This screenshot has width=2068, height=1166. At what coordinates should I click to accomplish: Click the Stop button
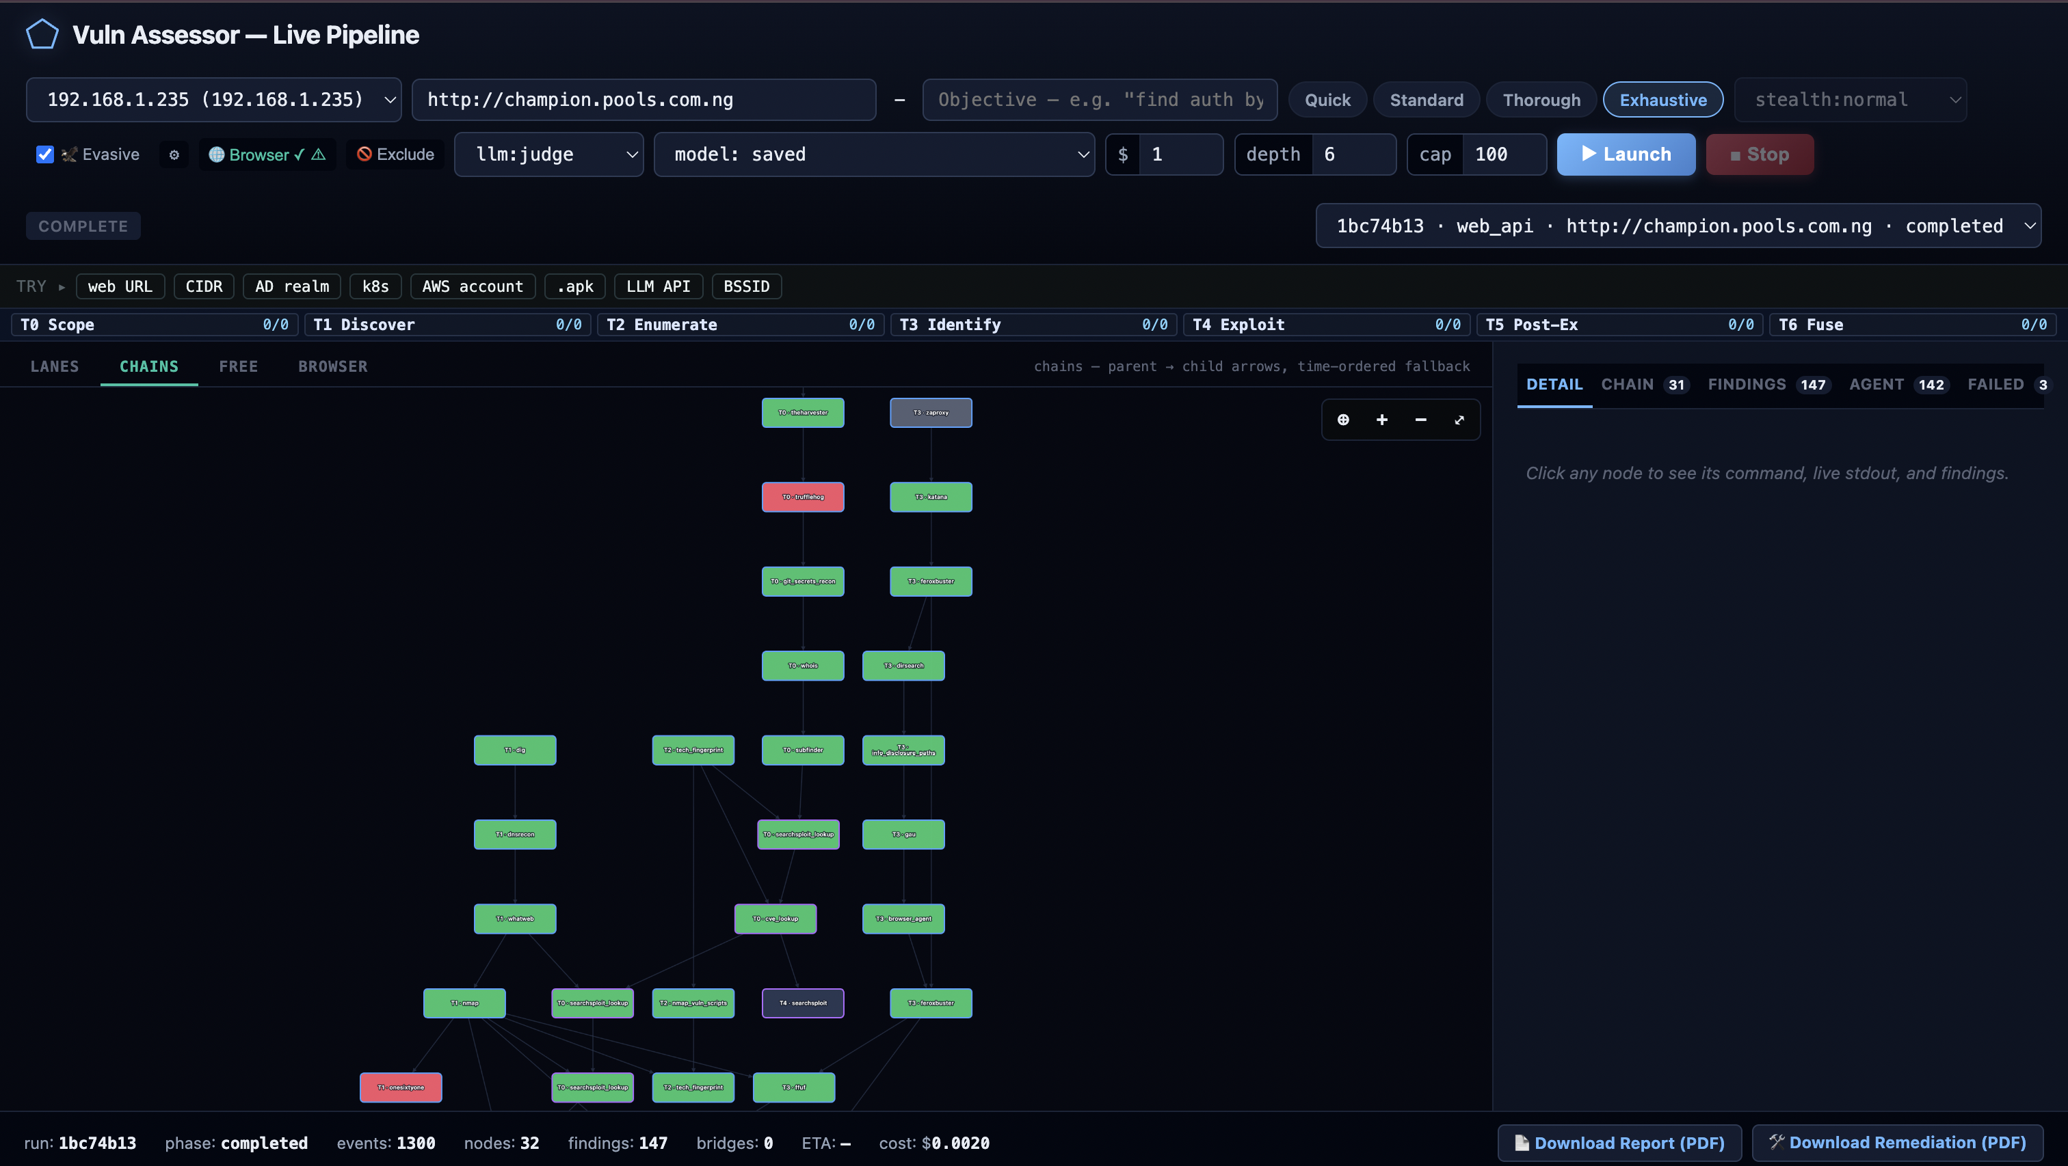(x=1759, y=154)
